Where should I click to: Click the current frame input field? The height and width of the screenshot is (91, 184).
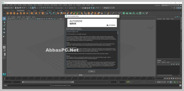[159, 78]
